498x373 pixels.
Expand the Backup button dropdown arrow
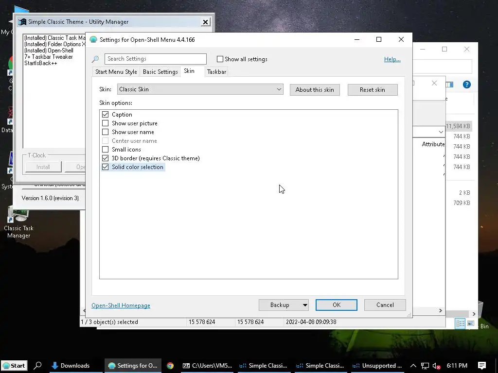[x=305, y=305]
